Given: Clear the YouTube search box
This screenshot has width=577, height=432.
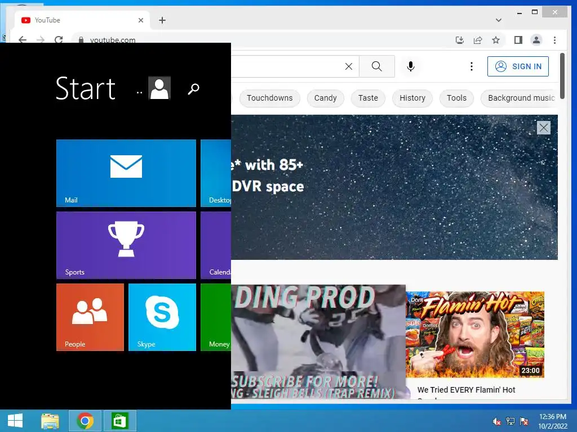Looking at the screenshot, I should (x=348, y=66).
